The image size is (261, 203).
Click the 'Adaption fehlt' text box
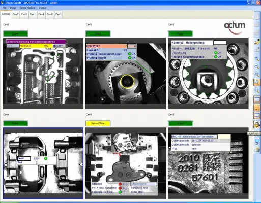tap(144, 184)
